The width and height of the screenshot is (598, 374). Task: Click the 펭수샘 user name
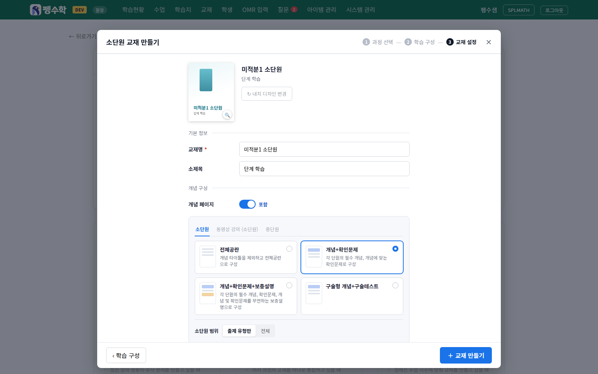(x=489, y=10)
